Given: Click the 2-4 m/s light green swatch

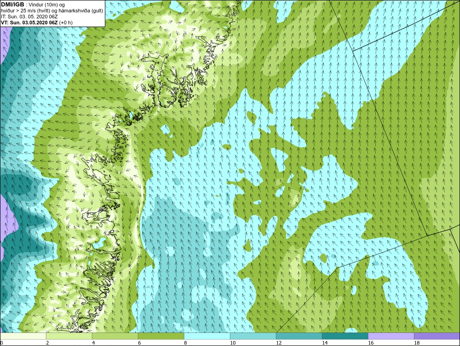Looking at the screenshot, I should (69, 336).
